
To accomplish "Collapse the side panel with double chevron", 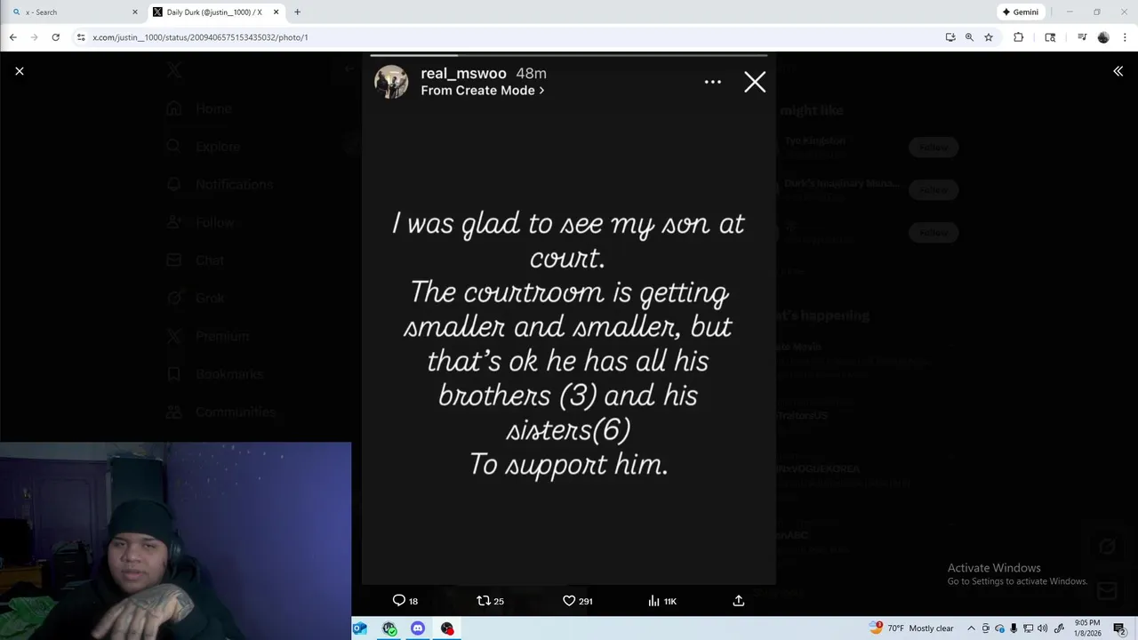I will [1118, 71].
